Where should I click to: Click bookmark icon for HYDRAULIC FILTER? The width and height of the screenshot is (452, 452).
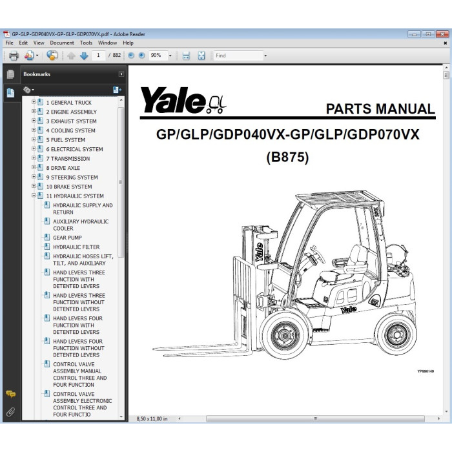46,247
